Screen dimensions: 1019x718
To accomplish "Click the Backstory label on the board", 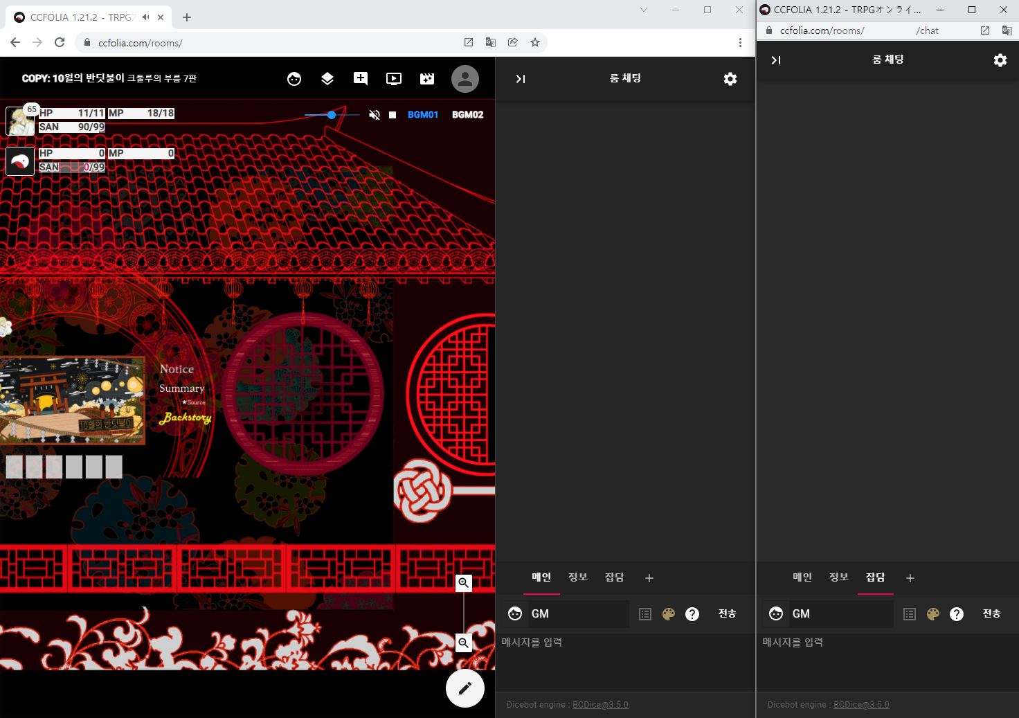I will [186, 418].
